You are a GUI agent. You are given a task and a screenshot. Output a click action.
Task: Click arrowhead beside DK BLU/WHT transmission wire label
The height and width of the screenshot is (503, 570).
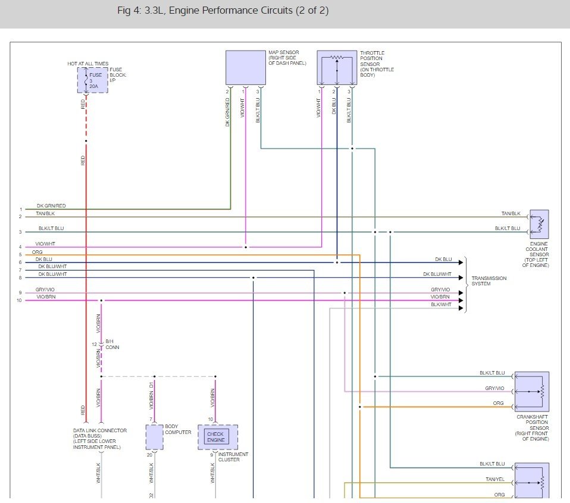[461, 278]
